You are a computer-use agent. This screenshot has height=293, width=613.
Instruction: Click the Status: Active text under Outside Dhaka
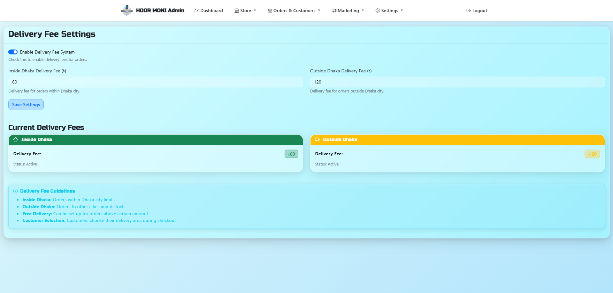pos(327,164)
